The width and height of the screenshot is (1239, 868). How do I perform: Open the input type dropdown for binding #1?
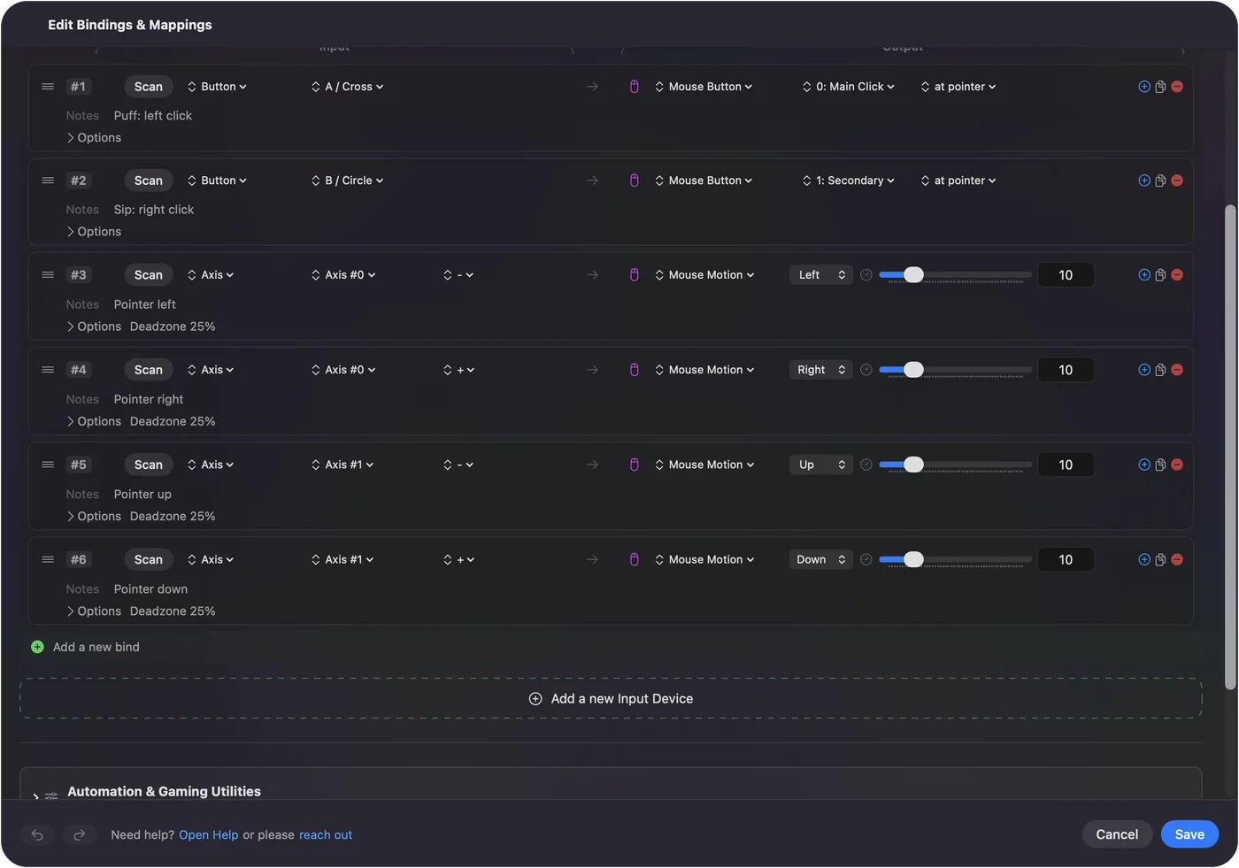click(217, 87)
